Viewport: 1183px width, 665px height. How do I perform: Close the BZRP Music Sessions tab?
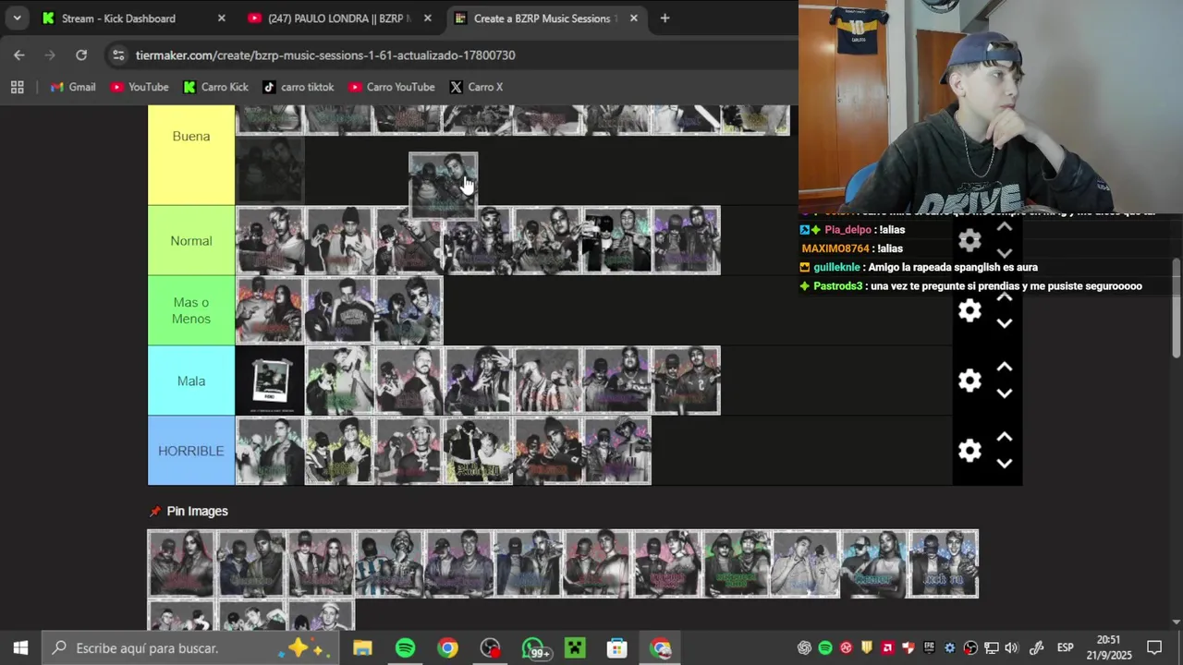coord(633,18)
